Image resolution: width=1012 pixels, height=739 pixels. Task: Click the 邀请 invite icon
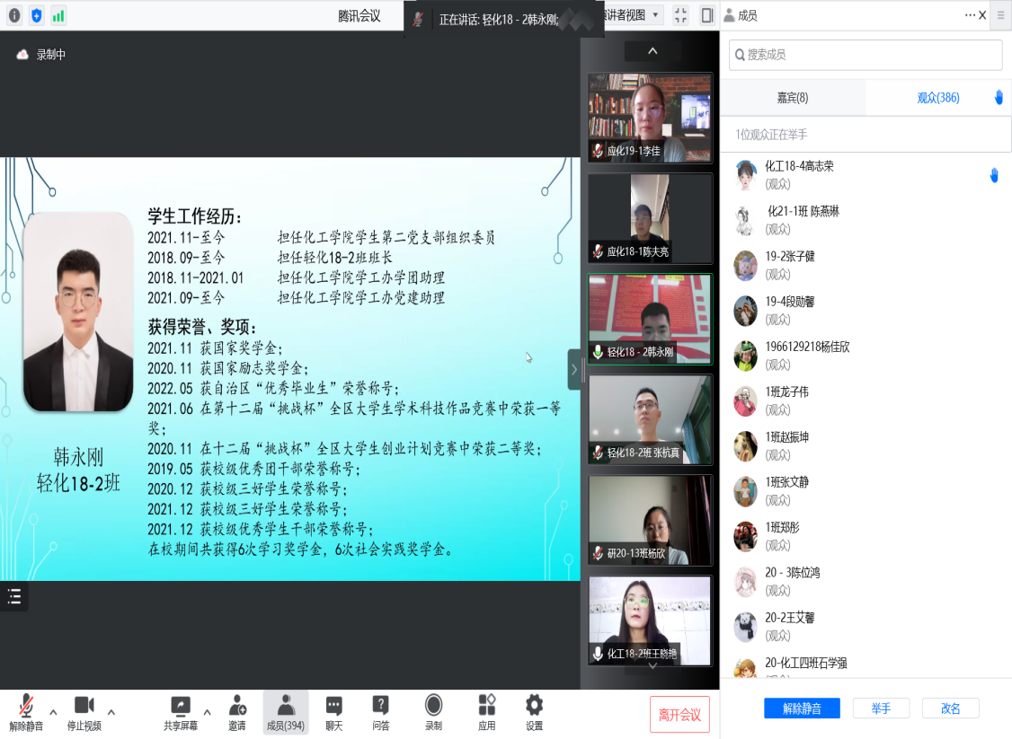pos(237,712)
